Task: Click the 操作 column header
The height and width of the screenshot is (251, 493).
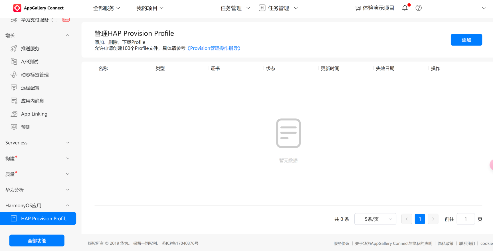Action: coord(436,68)
